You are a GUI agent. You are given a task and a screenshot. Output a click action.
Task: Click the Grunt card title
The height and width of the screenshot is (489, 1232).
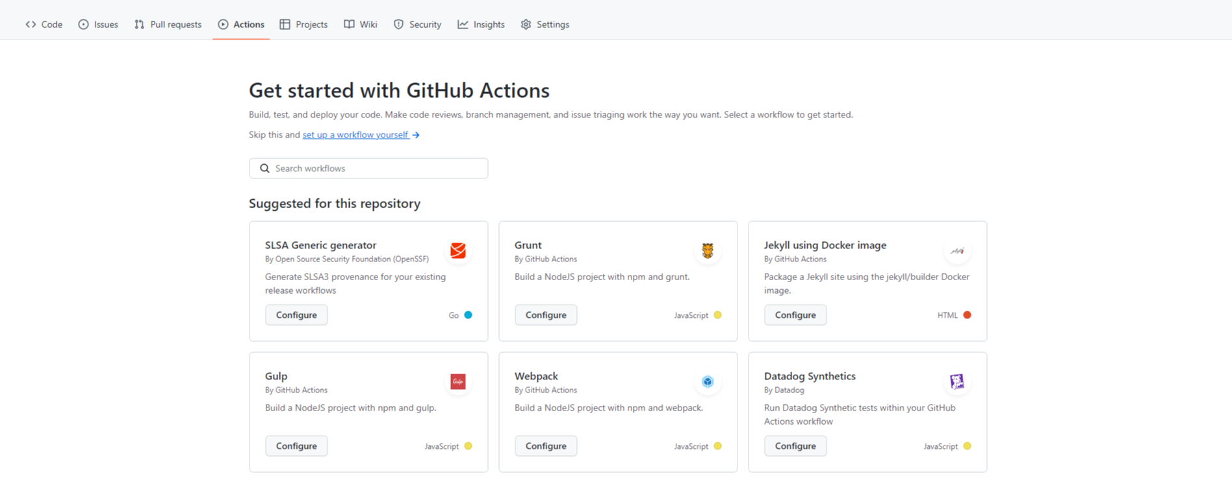click(528, 245)
